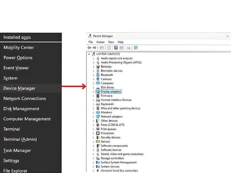Click the blue Help toolbar icon

point(116,48)
